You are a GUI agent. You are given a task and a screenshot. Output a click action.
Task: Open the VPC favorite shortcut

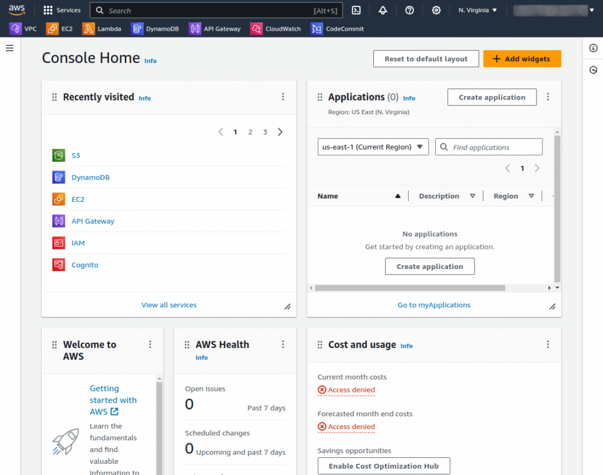coord(23,29)
